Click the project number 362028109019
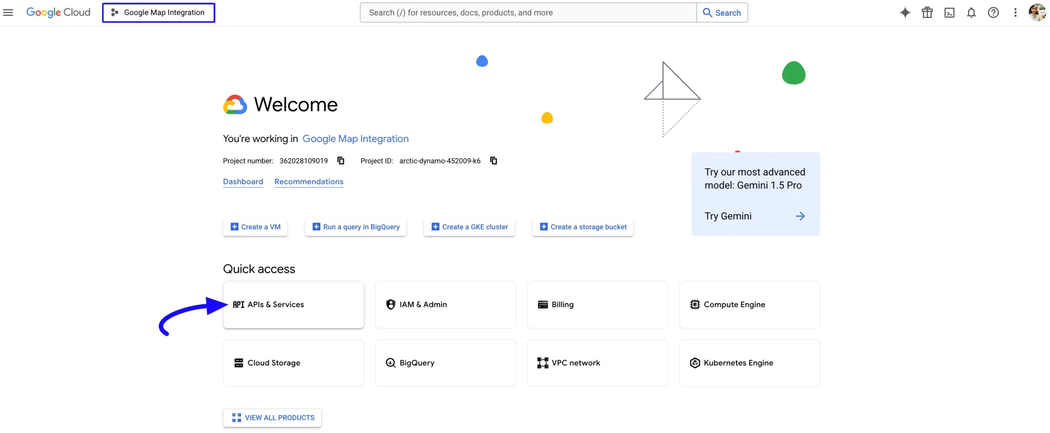Screen dimensions: 1050x433 (304, 161)
